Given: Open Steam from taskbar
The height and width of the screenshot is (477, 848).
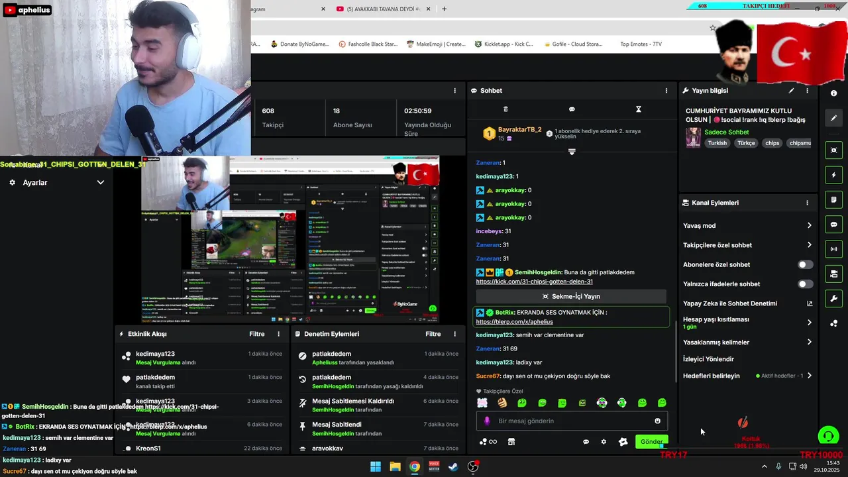Looking at the screenshot, I should coord(454,466).
